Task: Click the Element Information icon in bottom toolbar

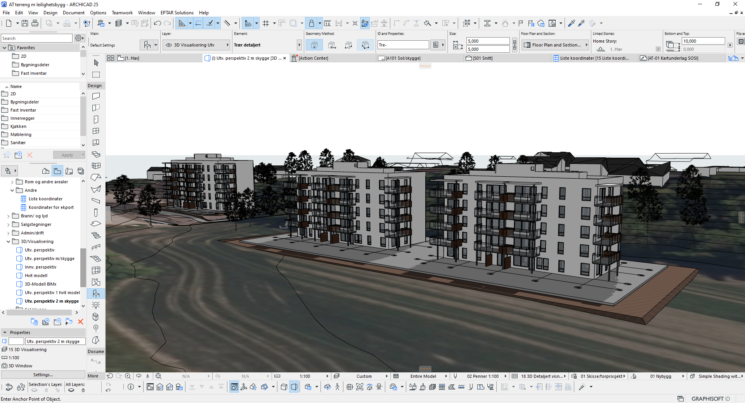Action: point(131,387)
